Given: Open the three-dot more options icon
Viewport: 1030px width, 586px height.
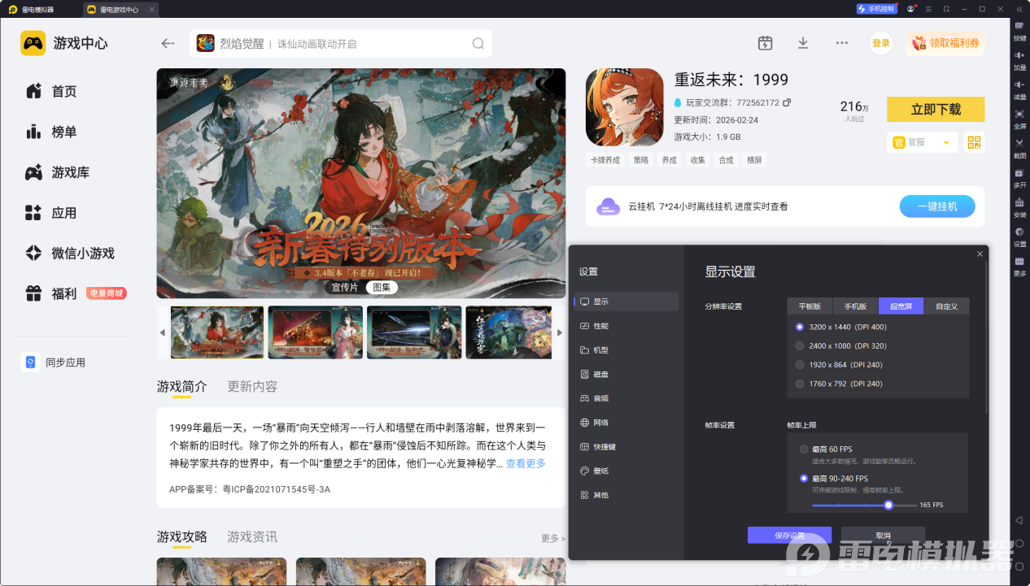Looking at the screenshot, I should point(842,43).
